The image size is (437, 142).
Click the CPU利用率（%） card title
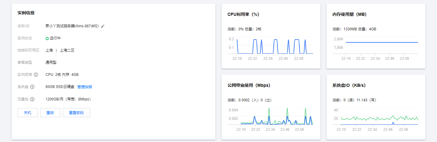[243, 14]
